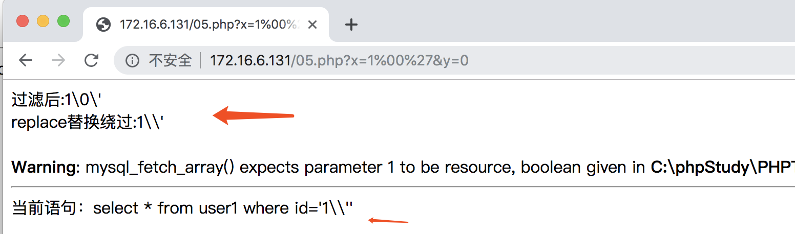Close the window with red button
Viewport: 795px width, 234px height.
(23, 21)
